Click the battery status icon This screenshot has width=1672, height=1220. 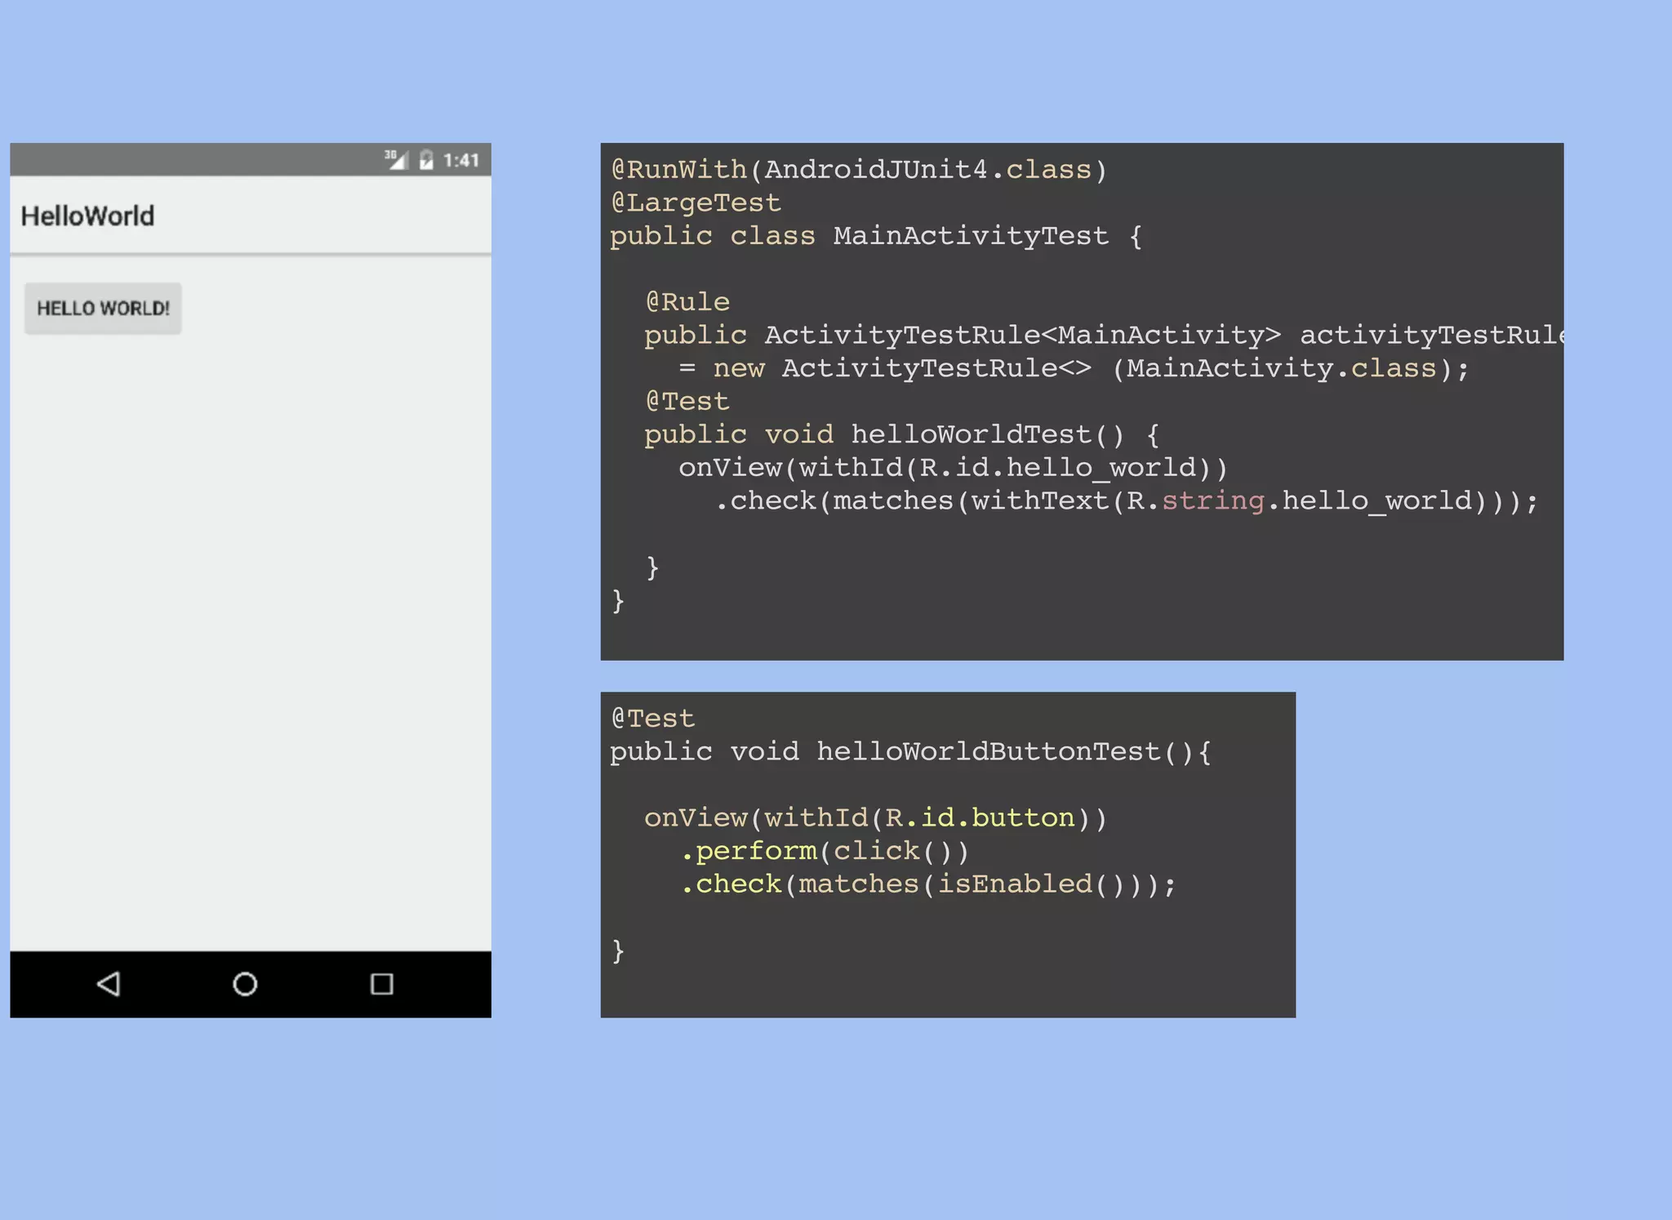tap(426, 160)
